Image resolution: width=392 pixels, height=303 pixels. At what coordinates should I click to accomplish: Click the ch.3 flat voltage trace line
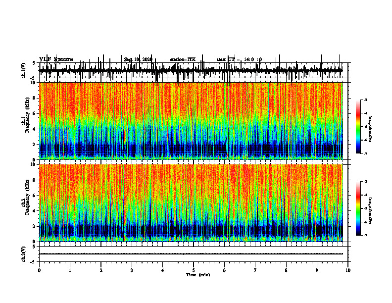pyautogui.click(x=191, y=254)
